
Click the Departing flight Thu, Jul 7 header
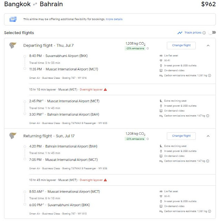point(48,46)
